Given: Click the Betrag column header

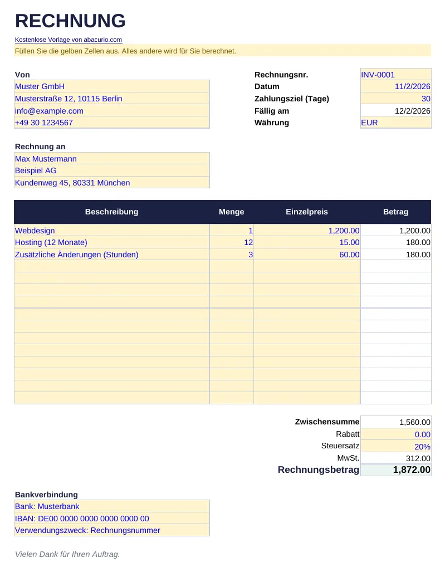Looking at the screenshot, I should [396, 212].
